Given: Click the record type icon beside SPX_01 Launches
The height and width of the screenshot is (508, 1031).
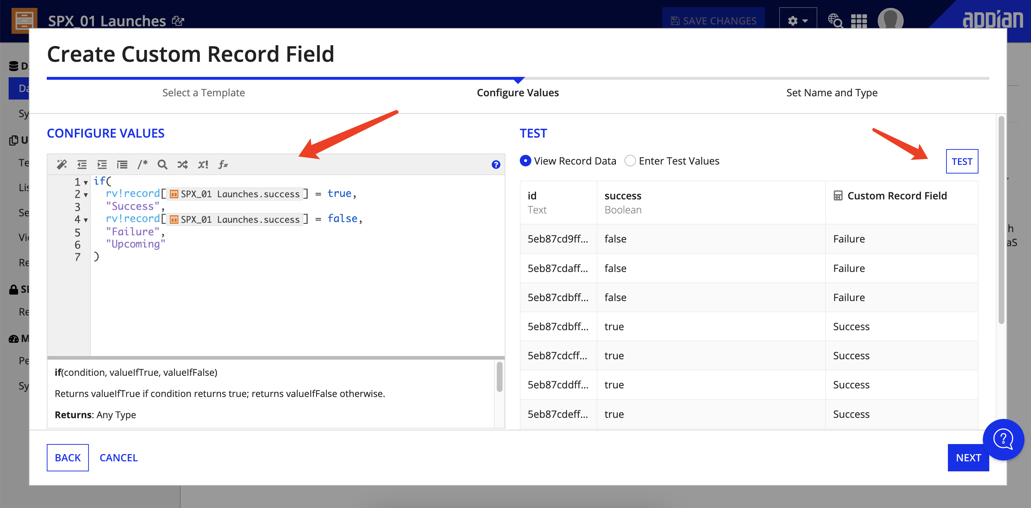Looking at the screenshot, I should pos(24,20).
